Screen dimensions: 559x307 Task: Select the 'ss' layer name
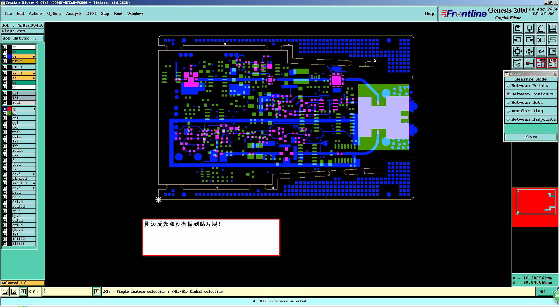tap(24, 78)
